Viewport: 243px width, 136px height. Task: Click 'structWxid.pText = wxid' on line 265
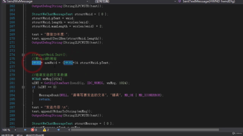click(x=52, y=18)
